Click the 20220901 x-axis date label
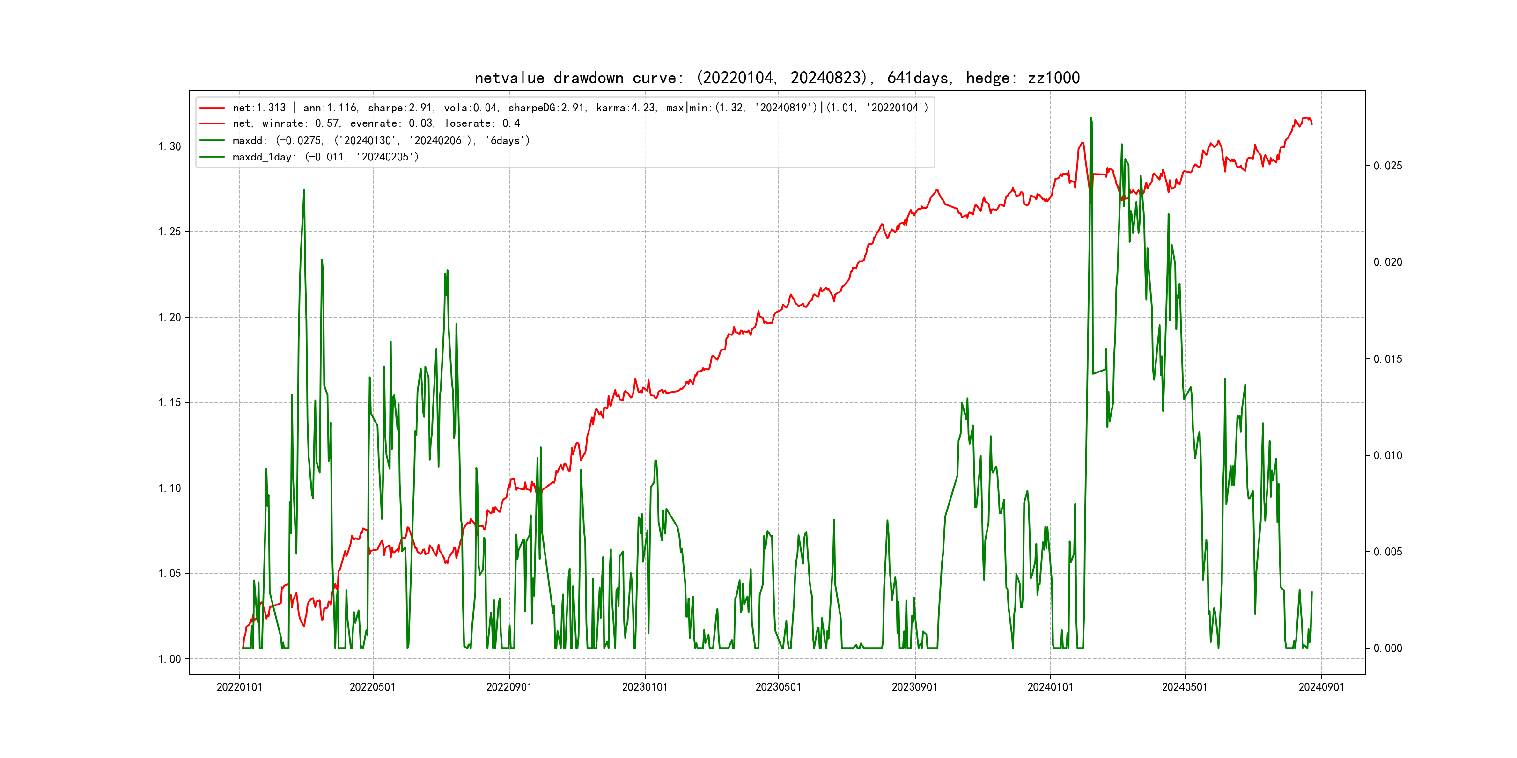This screenshot has width=1517, height=758. [x=509, y=687]
